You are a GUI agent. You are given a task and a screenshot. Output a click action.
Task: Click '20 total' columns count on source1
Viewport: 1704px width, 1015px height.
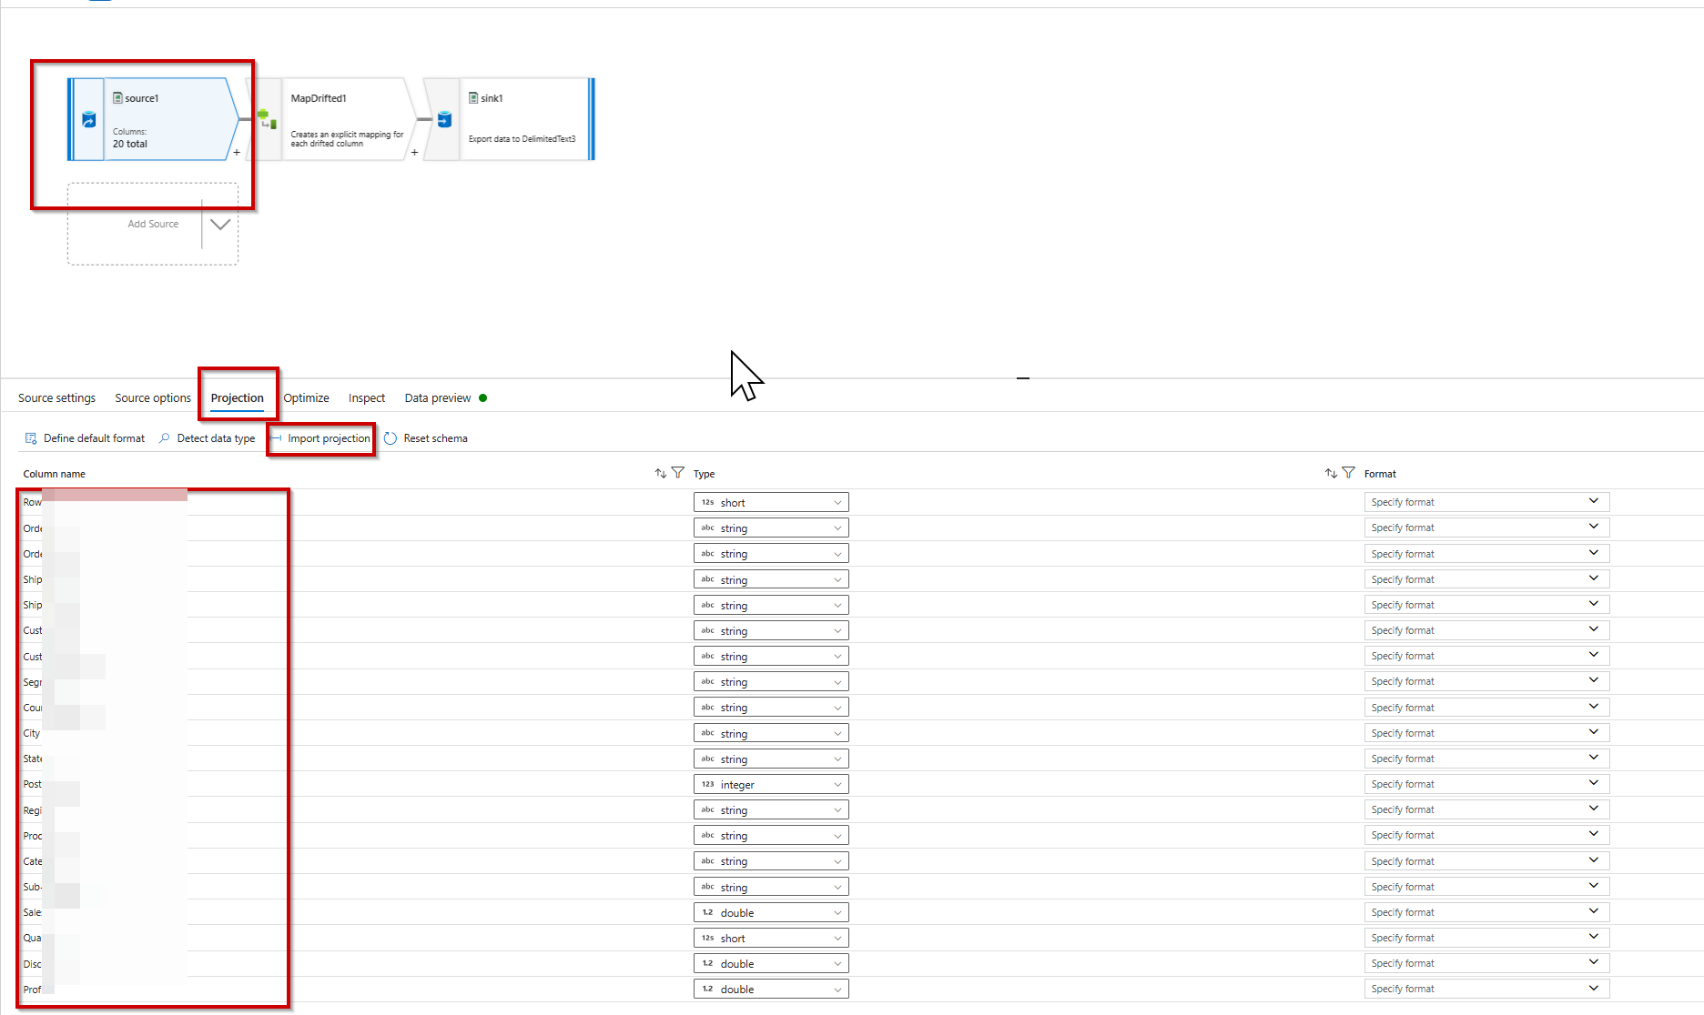130,144
